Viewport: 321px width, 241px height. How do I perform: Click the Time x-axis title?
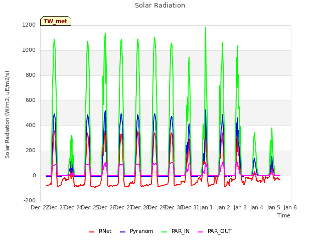coord(284,215)
